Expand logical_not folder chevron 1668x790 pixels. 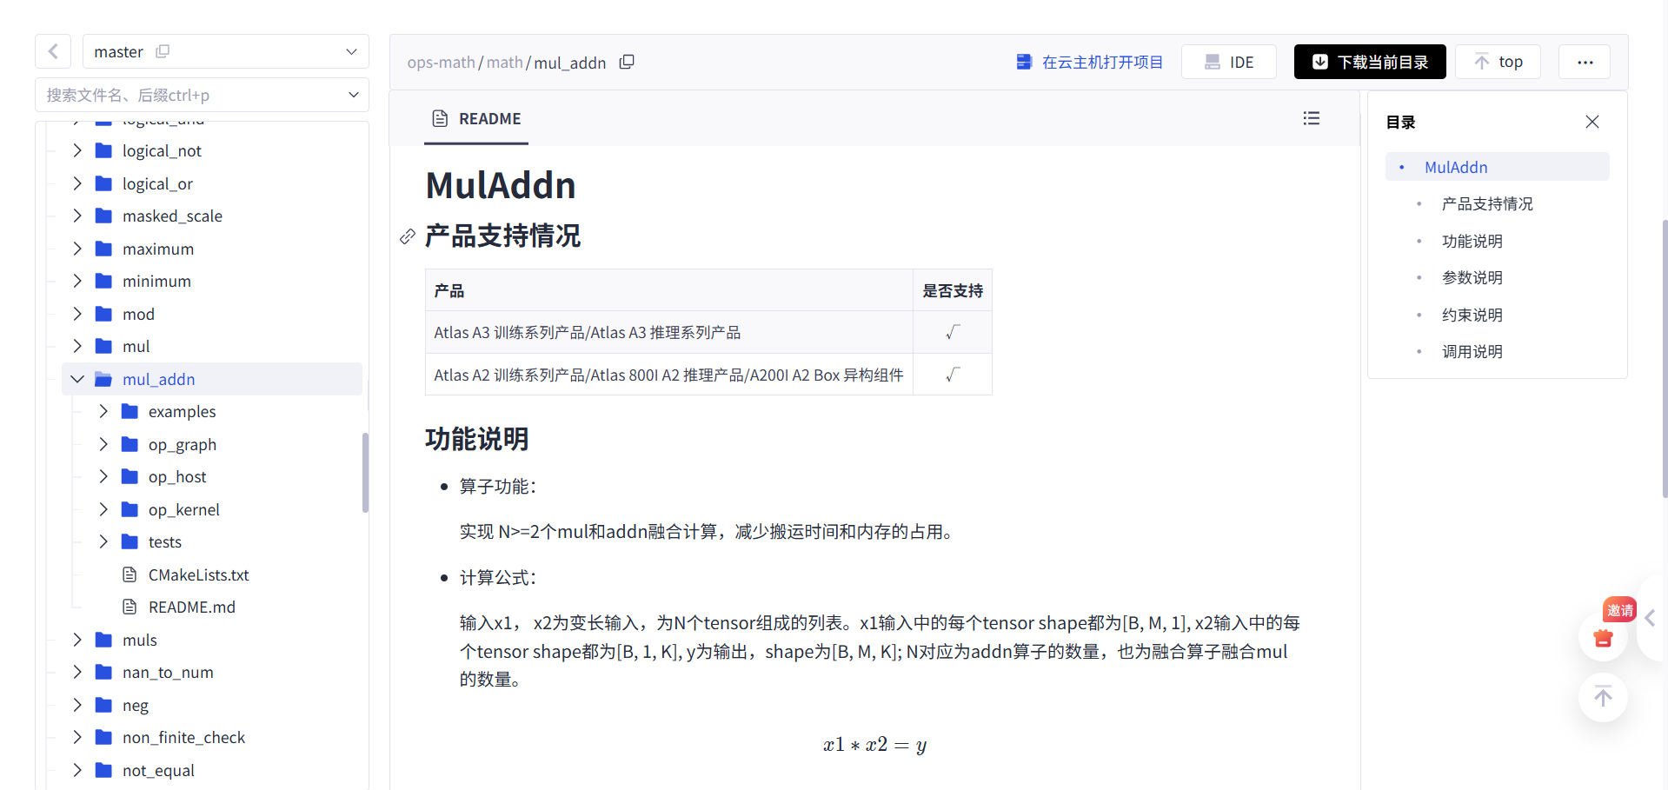click(x=77, y=150)
